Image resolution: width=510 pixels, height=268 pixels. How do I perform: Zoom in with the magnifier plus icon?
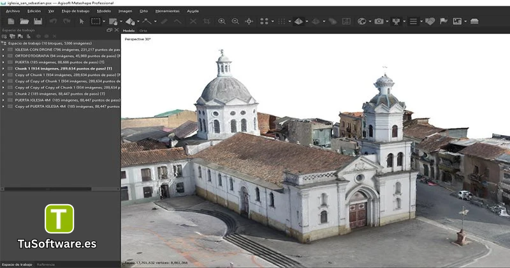click(222, 21)
